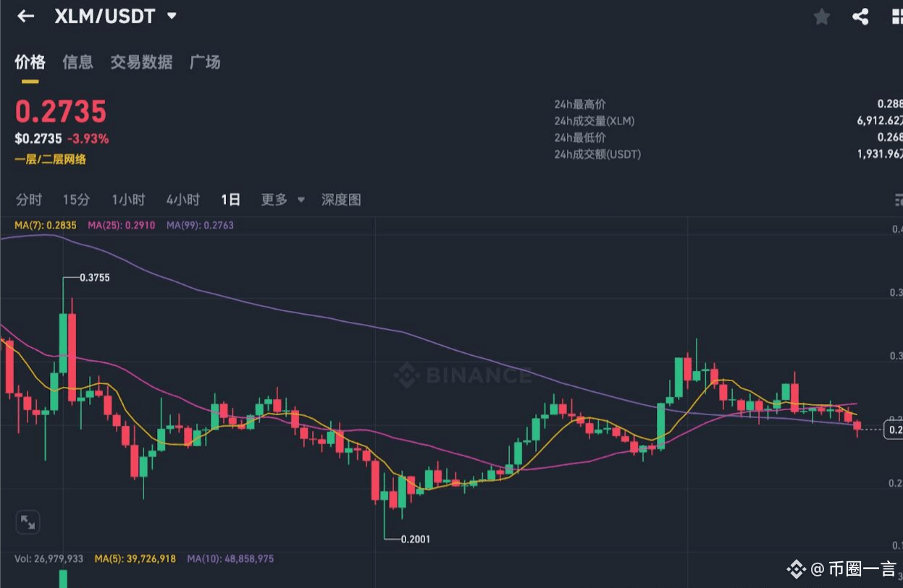Open the 深度图 depth chart

point(341,200)
